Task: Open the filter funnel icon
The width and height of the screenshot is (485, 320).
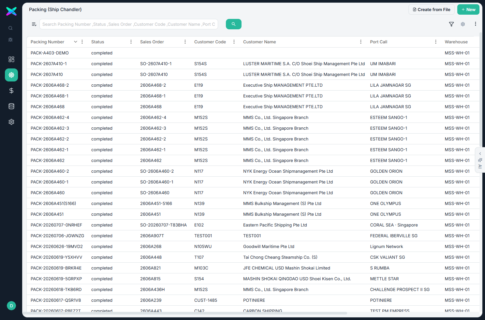Action: [451, 24]
